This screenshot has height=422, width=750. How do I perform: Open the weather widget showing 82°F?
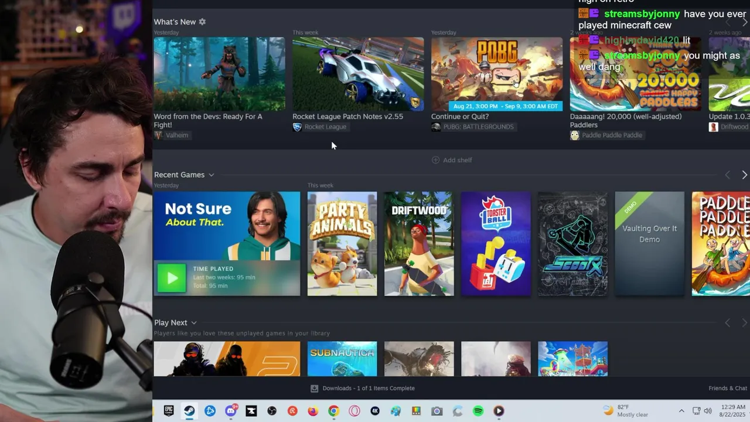click(625, 411)
